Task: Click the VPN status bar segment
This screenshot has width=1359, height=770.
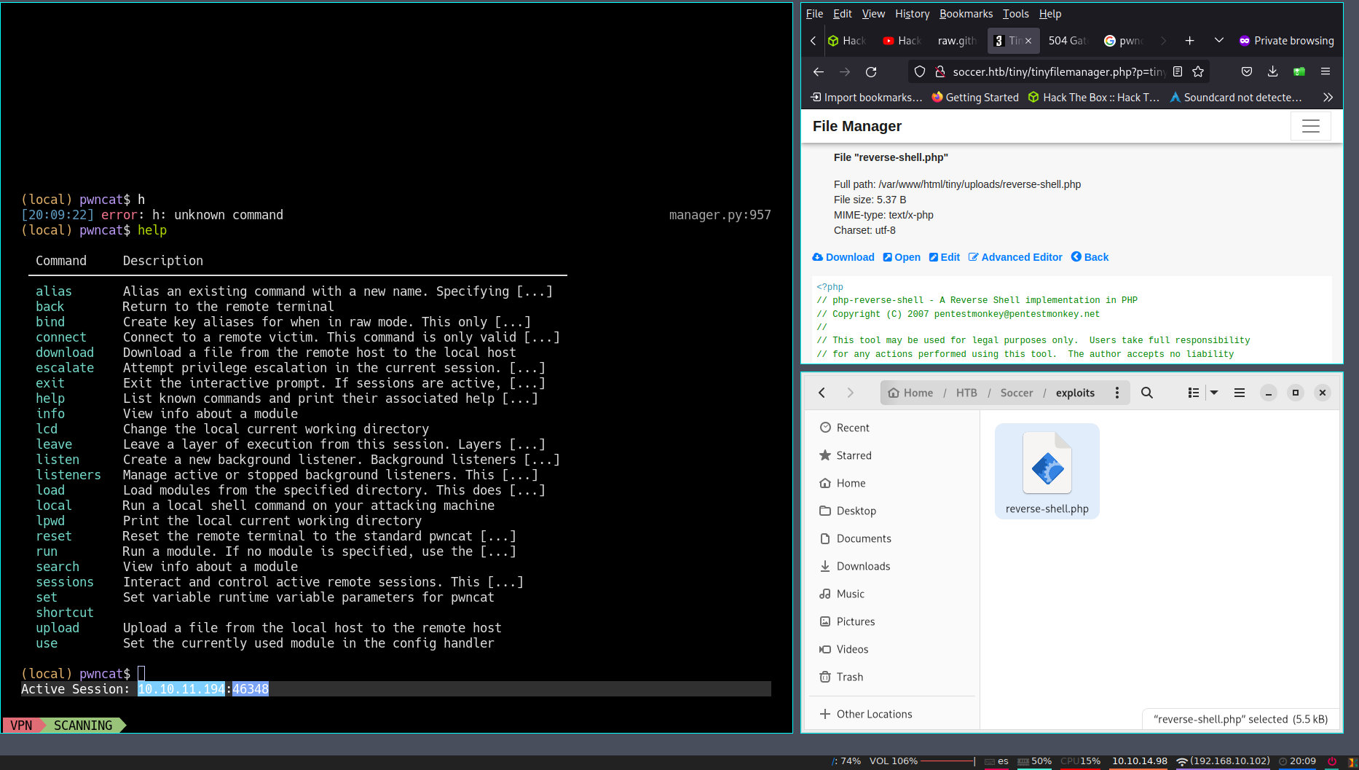Action: tap(21, 726)
